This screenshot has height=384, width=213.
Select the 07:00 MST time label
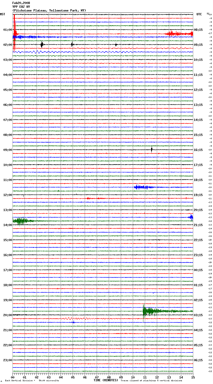click(x=8, y=120)
